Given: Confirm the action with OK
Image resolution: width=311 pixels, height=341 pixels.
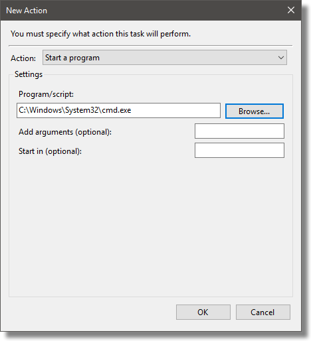Looking at the screenshot, I should 203,312.
